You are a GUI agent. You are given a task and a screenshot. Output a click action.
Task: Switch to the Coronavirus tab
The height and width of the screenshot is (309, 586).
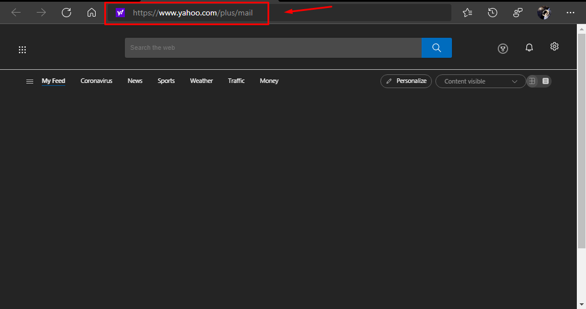(96, 81)
